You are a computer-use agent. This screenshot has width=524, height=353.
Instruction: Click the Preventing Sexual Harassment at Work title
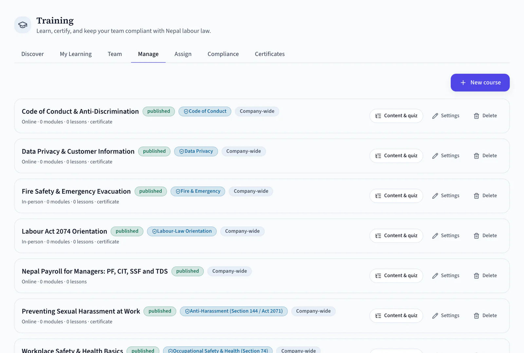[81, 311]
